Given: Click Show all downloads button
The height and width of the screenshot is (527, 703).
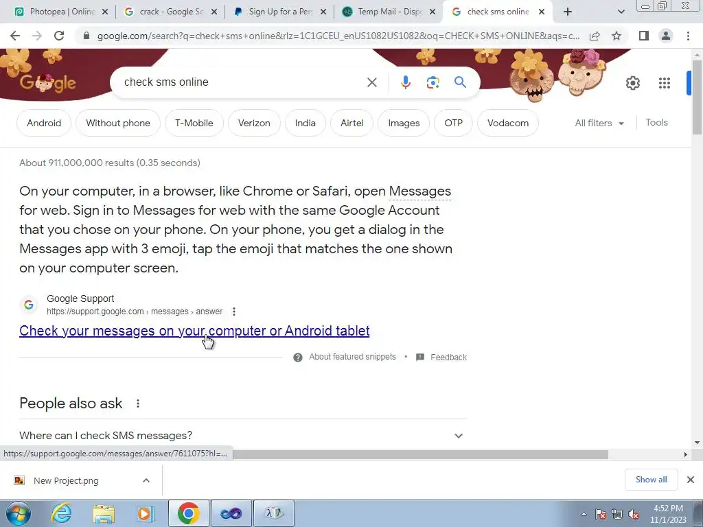Looking at the screenshot, I should point(651,480).
